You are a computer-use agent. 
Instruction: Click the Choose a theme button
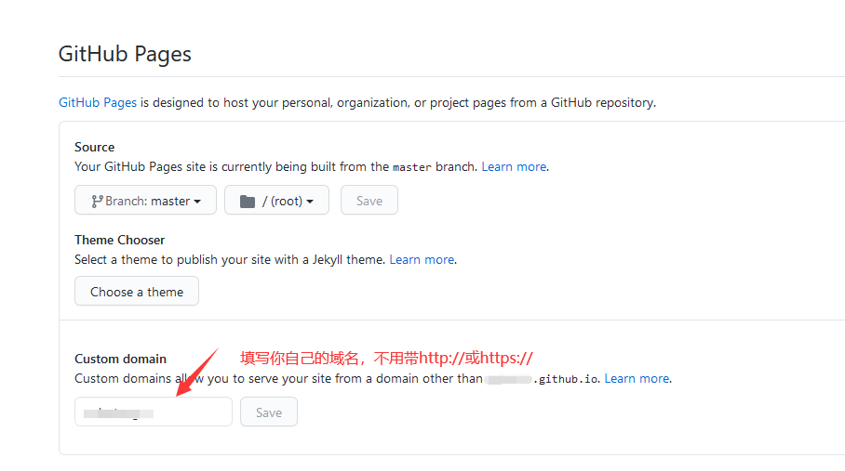tap(137, 292)
